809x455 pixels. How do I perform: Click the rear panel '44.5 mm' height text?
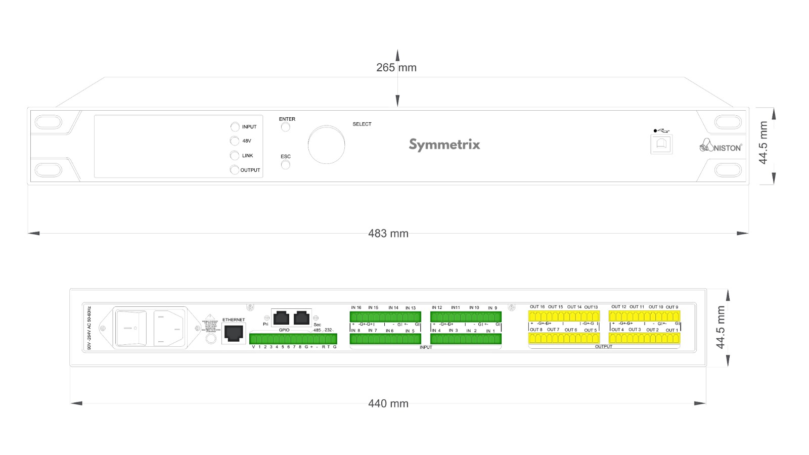(721, 327)
